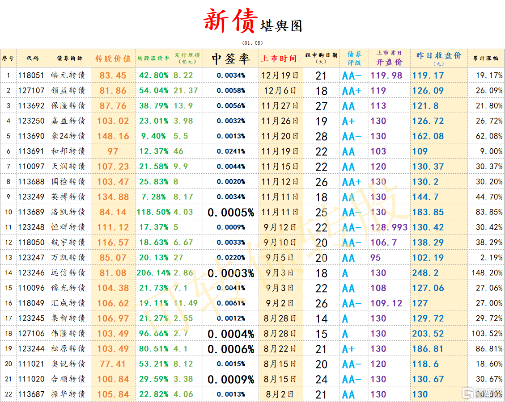Image resolution: width=505 pixels, height=402 pixels.
Task: Click conversion value 77.41
Action: coord(113,364)
